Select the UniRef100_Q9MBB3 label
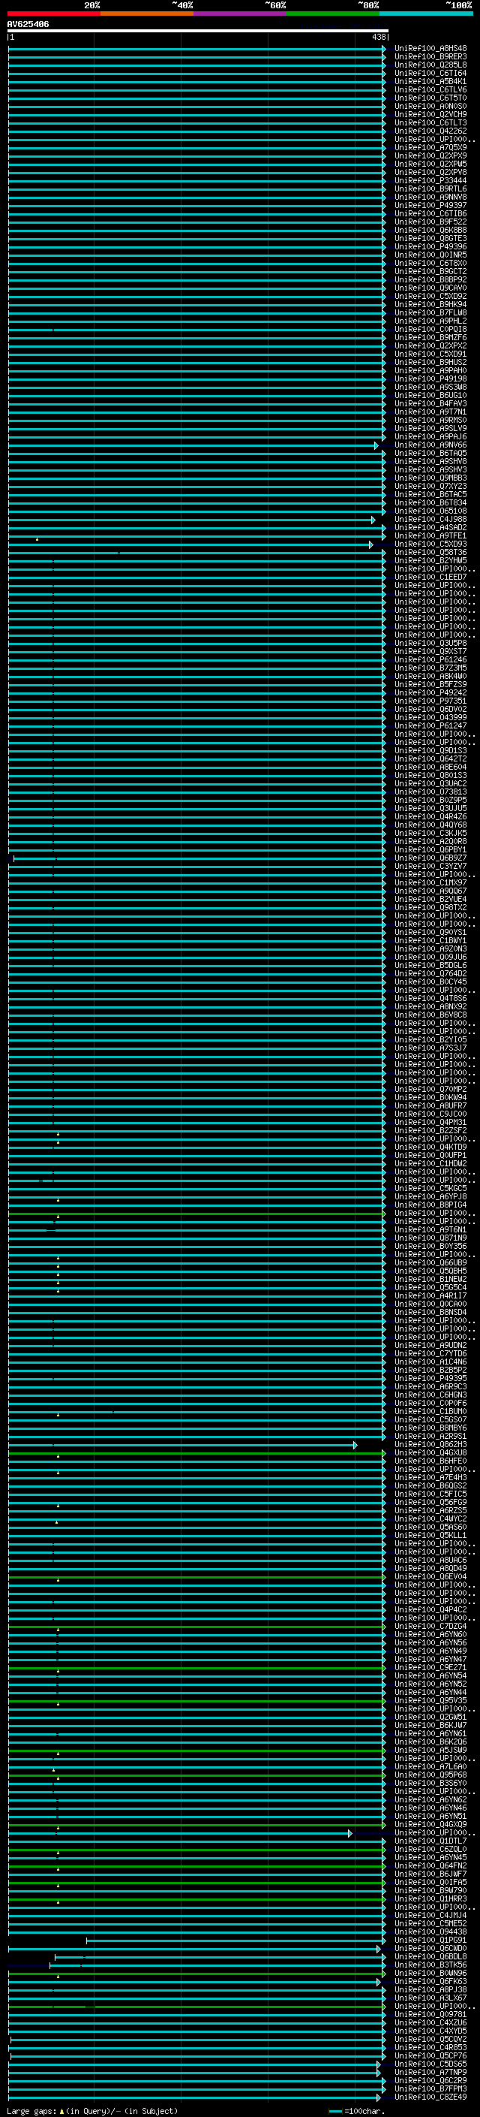The image size is (480, 2117). [x=430, y=478]
